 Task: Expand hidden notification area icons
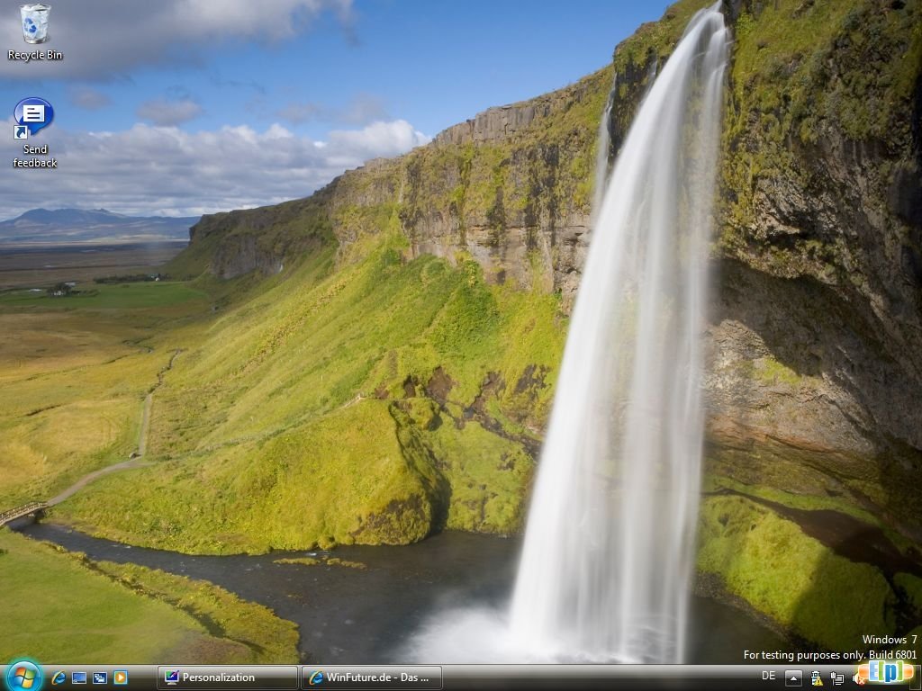[x=793, y=678]
